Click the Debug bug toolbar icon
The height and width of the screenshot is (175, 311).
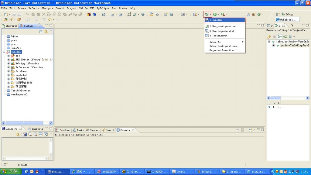click(207, 14)
